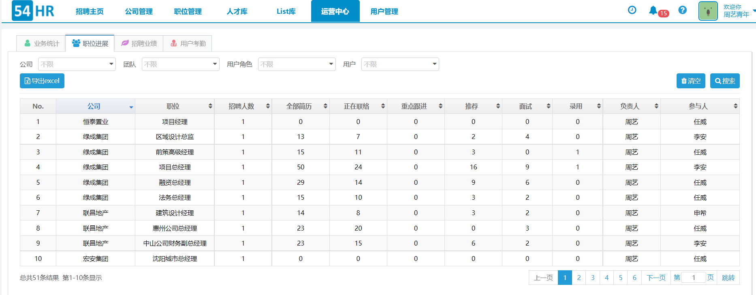
Task: Go to 上一页 previous page
Action: pyautogui.click(x=543, y=278)
